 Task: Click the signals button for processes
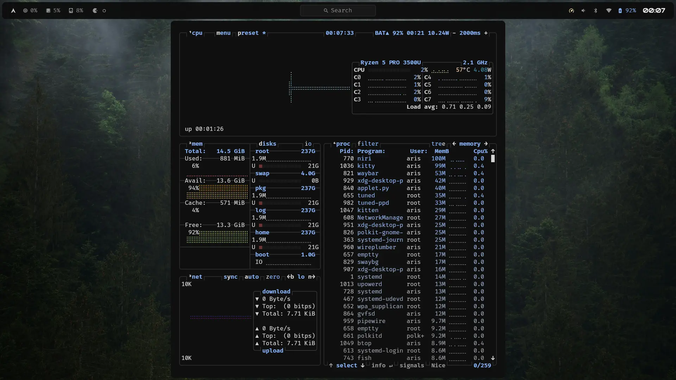[412, 365]
